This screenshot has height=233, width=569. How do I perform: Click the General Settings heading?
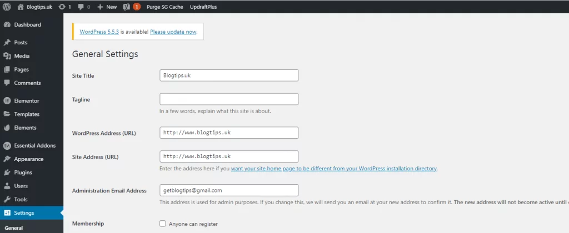tap(105, 54)
